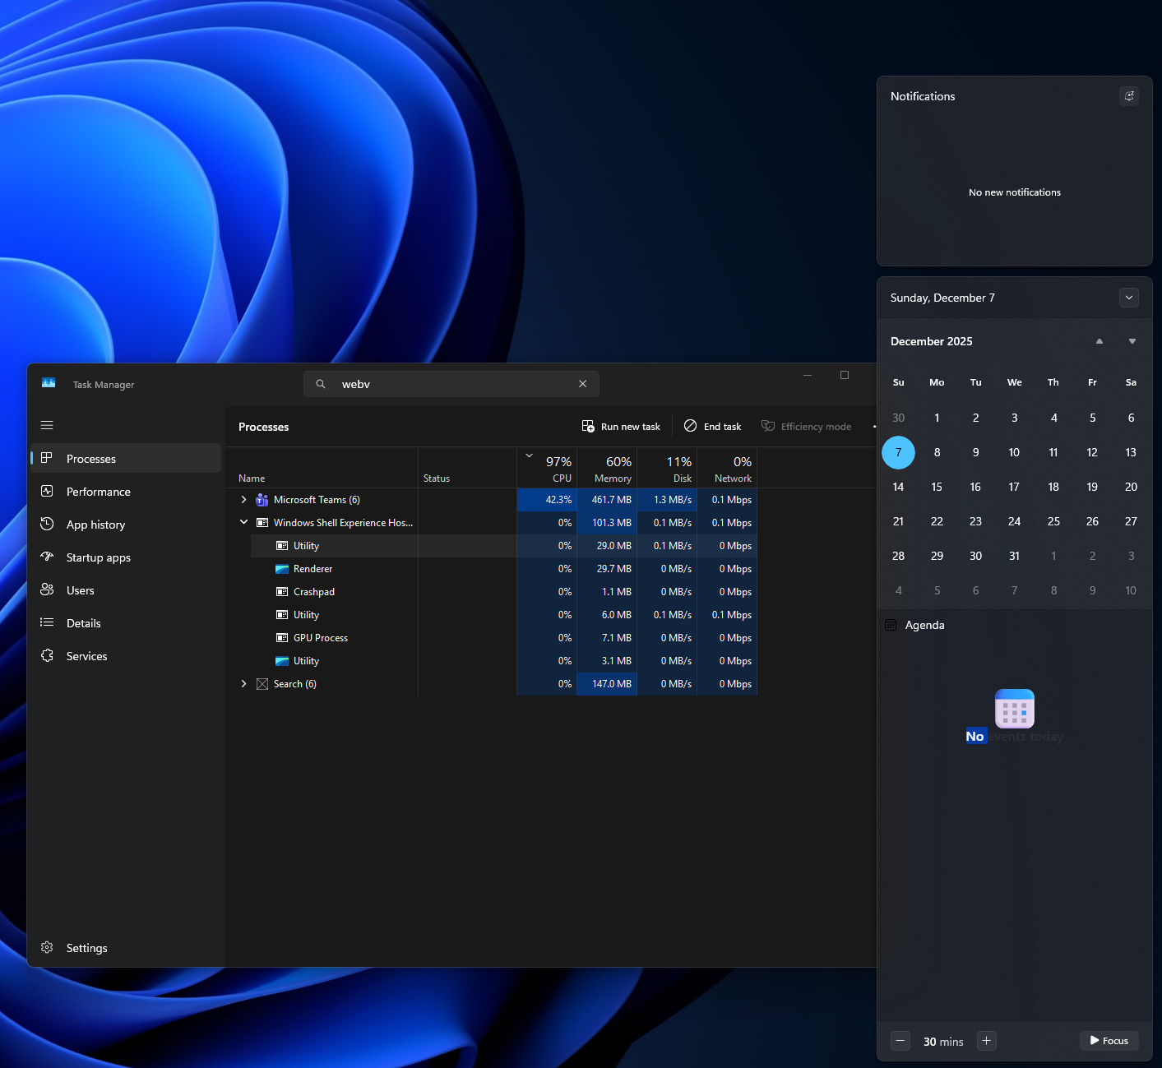
Task: Open the Performance view
Action: 98,491
